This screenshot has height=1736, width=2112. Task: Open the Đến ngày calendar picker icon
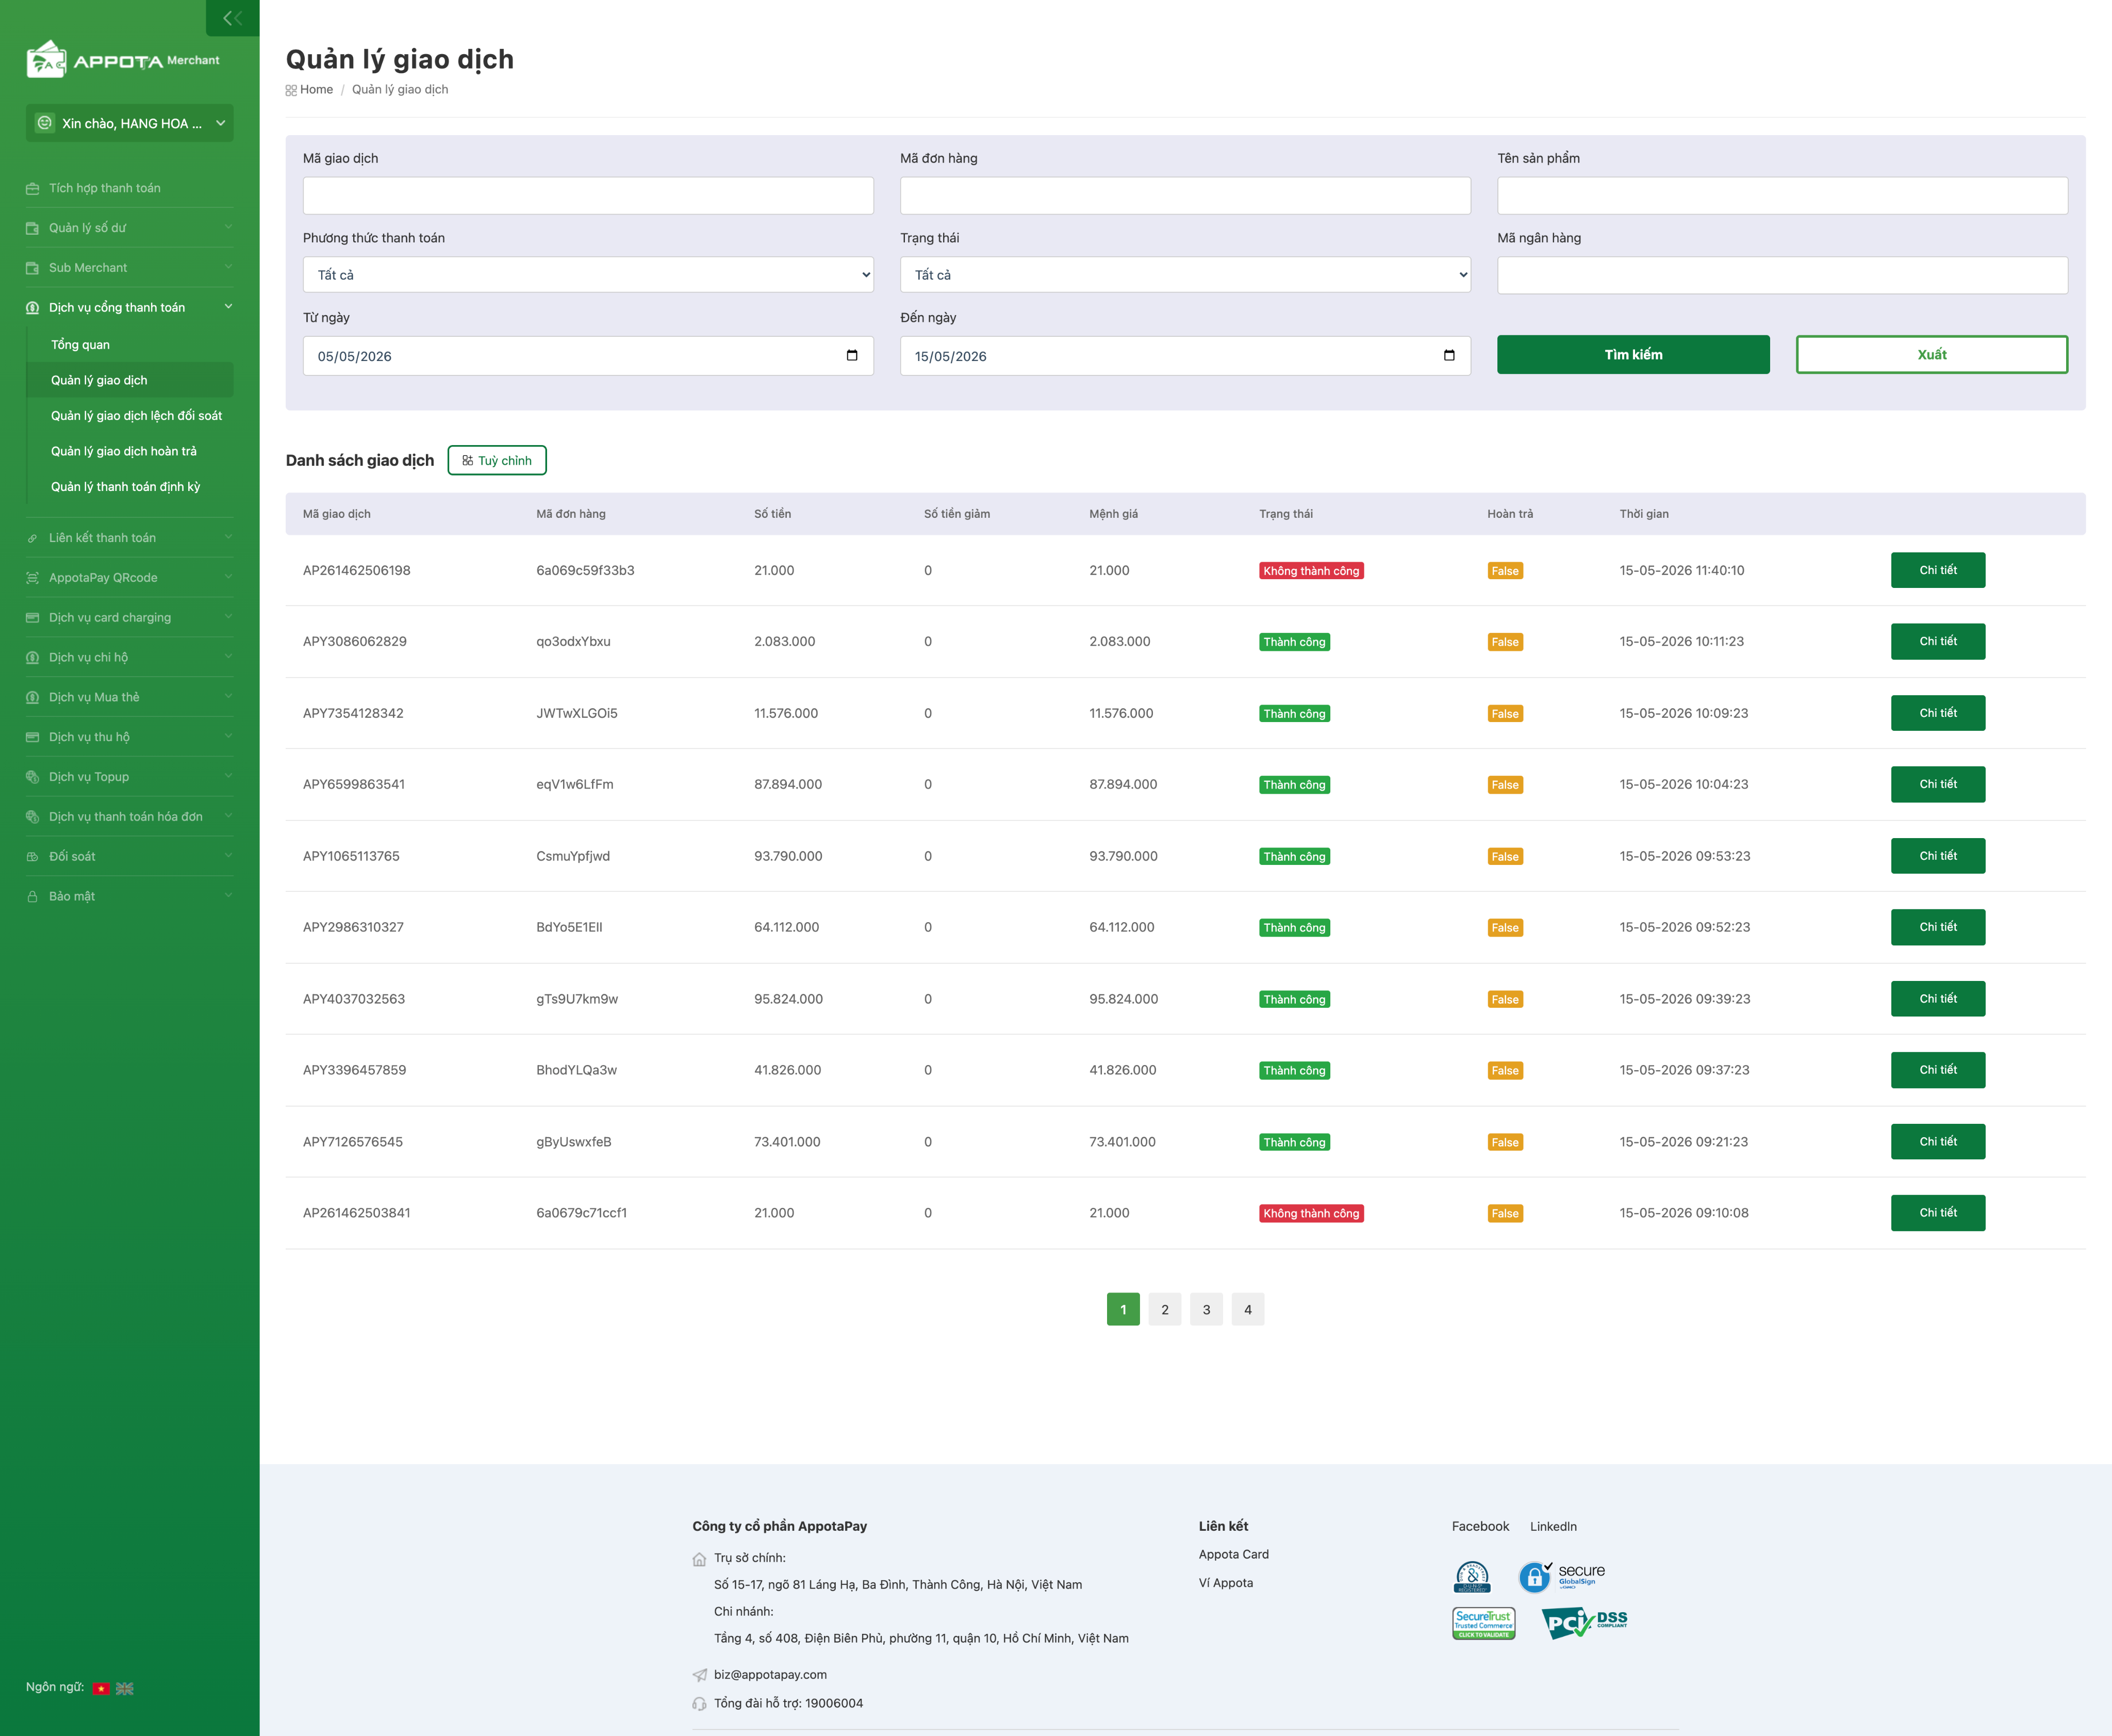(1449, 355)
